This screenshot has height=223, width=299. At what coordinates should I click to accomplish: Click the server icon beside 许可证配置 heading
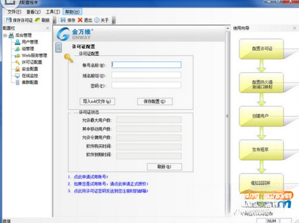point(59,47)
